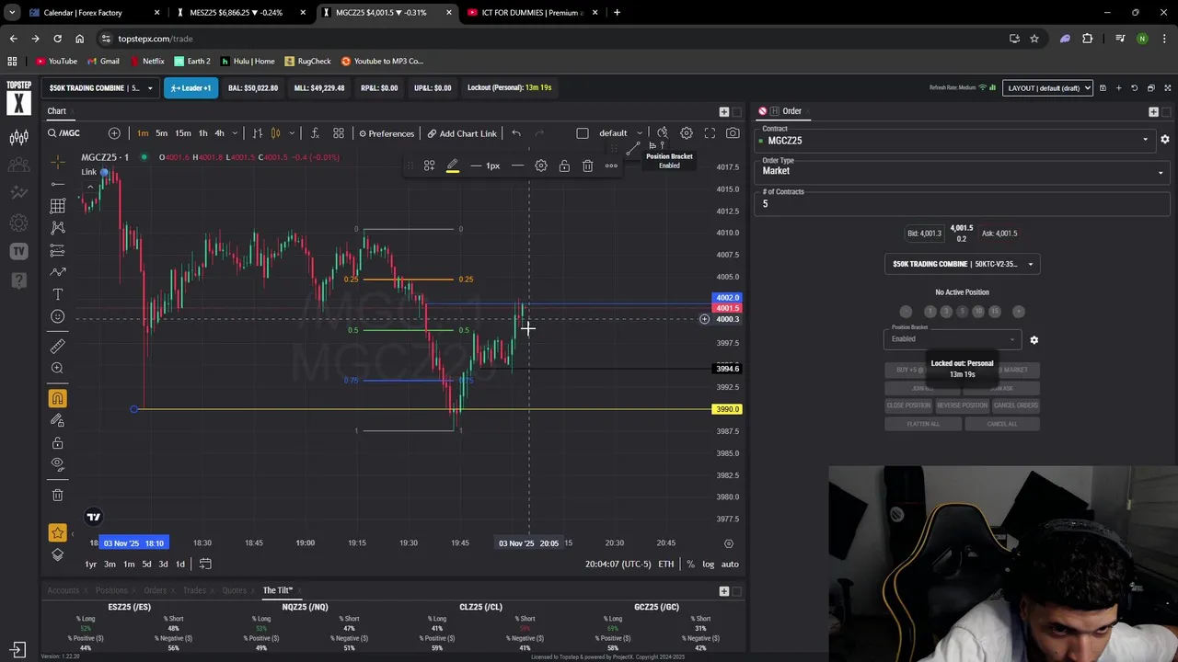
Task: Click Add Chart Link
Action: coord(462,133)
